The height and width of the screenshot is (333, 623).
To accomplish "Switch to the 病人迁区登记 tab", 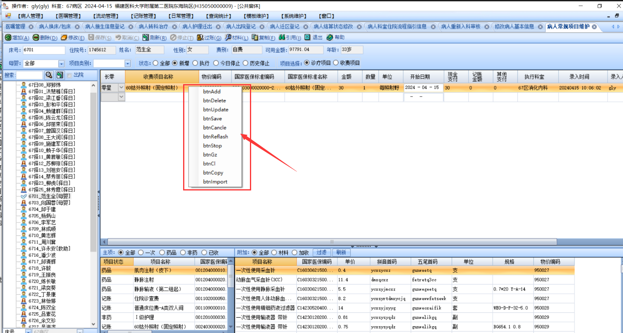I will tap(285, 27).
